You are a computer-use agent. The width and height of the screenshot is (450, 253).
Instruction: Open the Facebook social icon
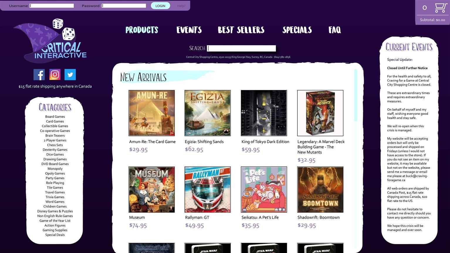coord(39,75)
